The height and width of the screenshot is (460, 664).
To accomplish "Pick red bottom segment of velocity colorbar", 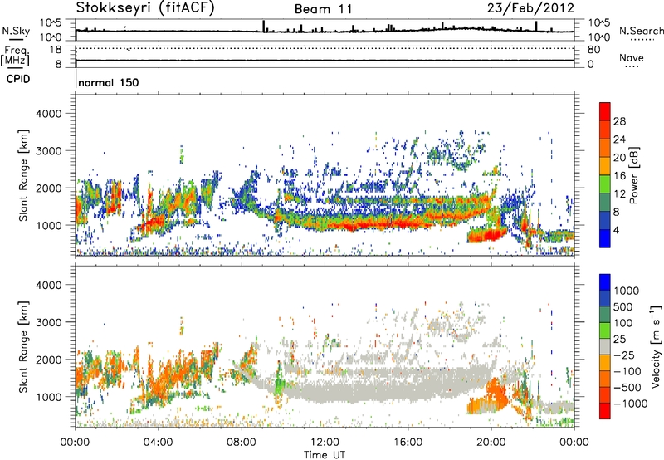I will point(605,411).
